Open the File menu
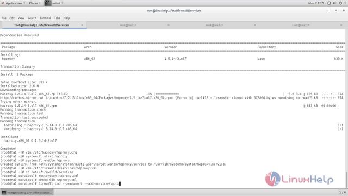348x196 pixels. click(4, 18)
